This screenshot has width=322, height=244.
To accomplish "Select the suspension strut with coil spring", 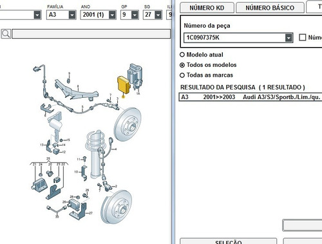I will pos(95,154).
